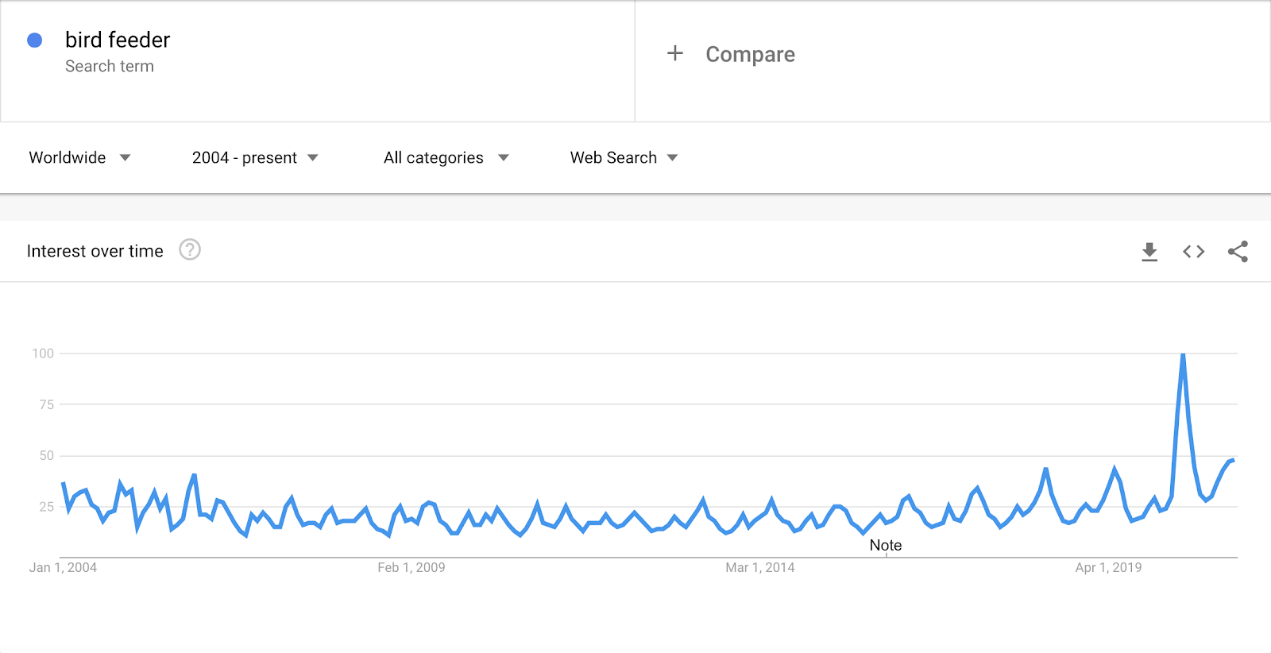
Task: Expand the Worldwide region dropdown
Action: click(79, 157)
